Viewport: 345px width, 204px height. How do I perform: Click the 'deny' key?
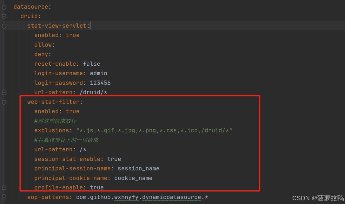(x=41, y=54)
